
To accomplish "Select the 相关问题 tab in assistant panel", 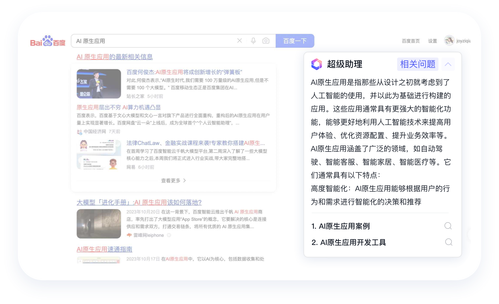I will pos(418,64).
